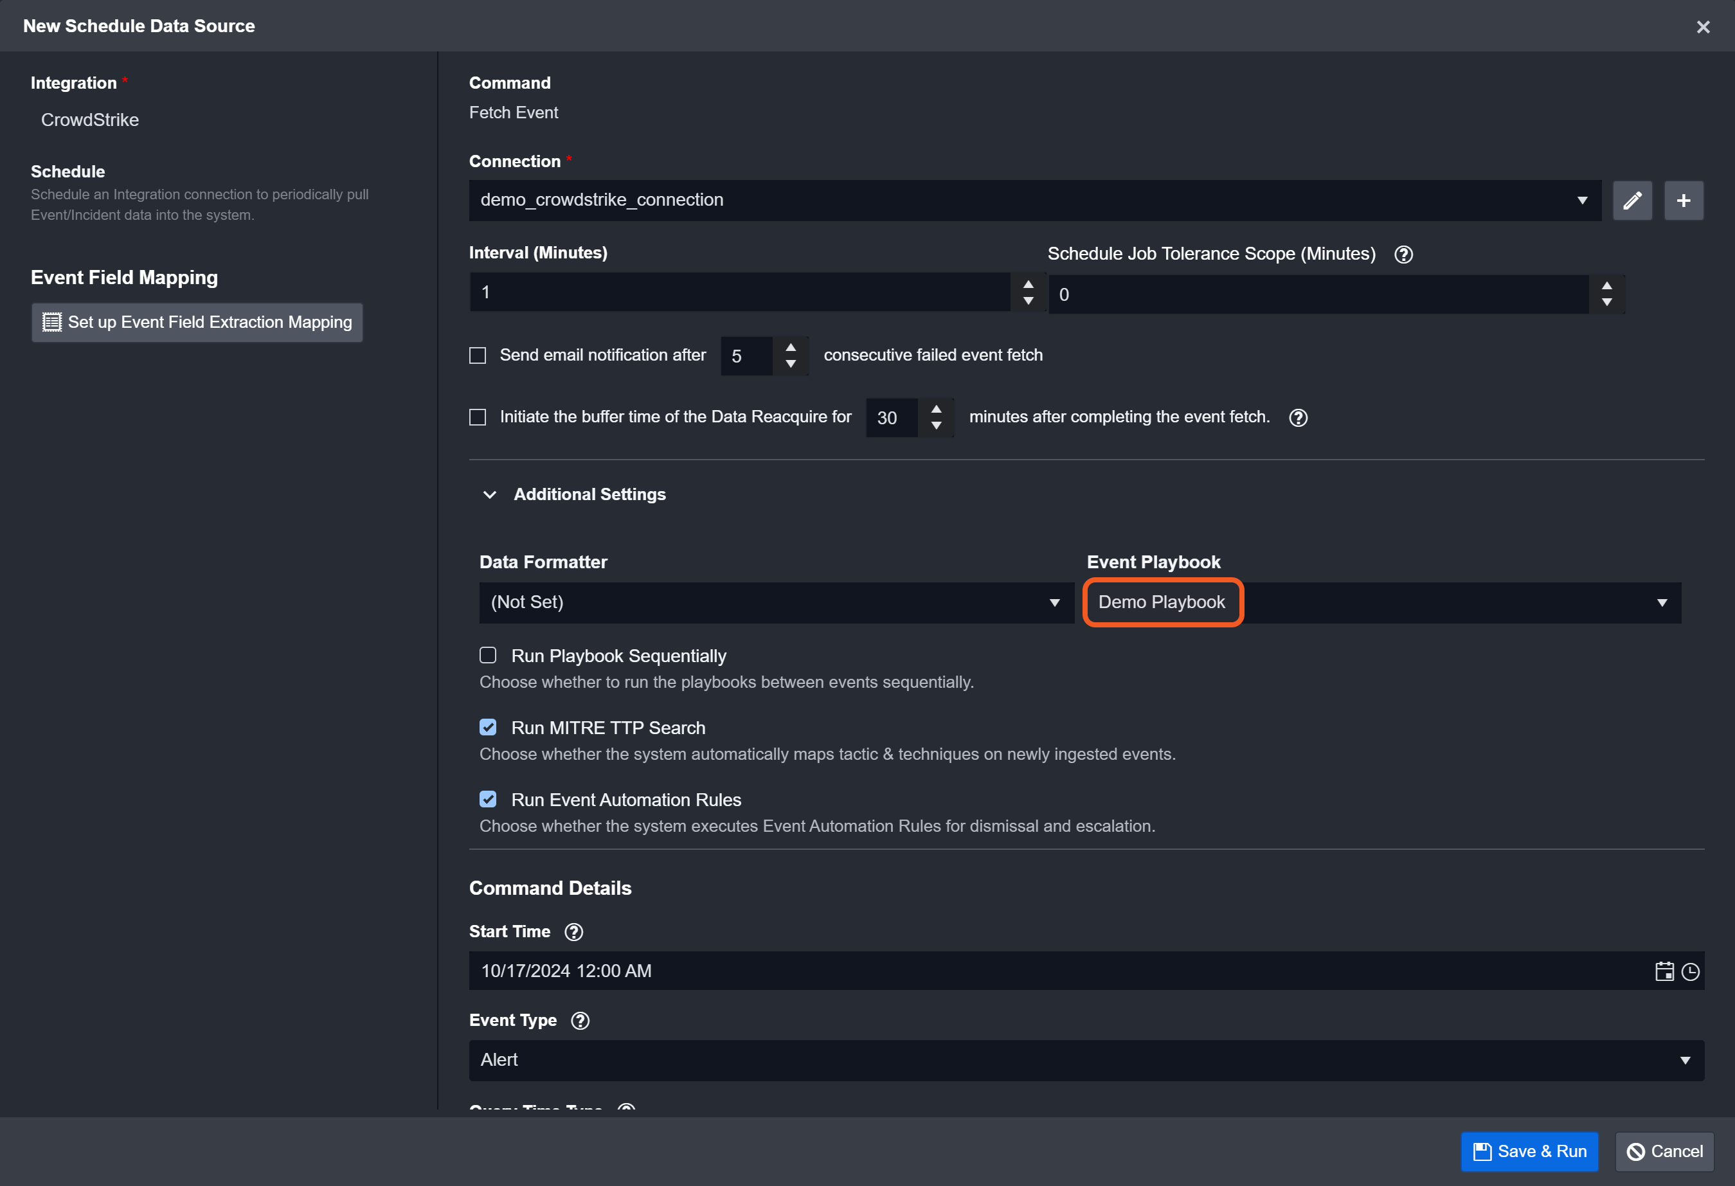
Task: Open the calendar picker for Start Time
Action: click(1664, 971)
